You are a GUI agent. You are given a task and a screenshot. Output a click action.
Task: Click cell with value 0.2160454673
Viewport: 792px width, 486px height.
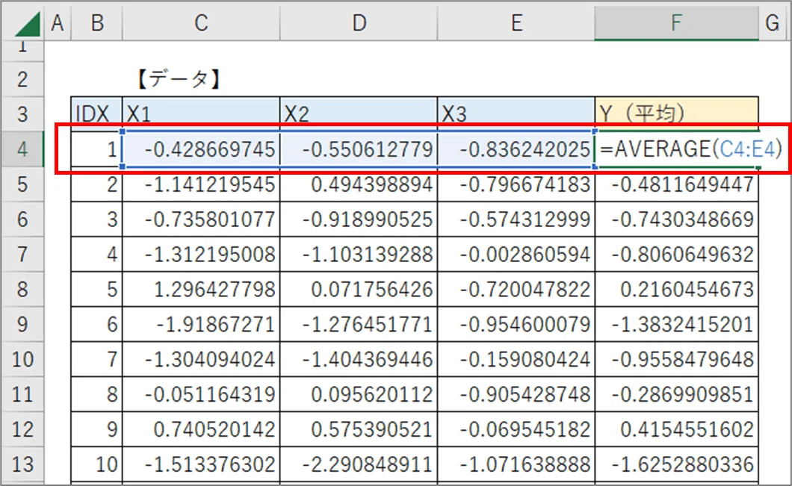coord(676,289)
